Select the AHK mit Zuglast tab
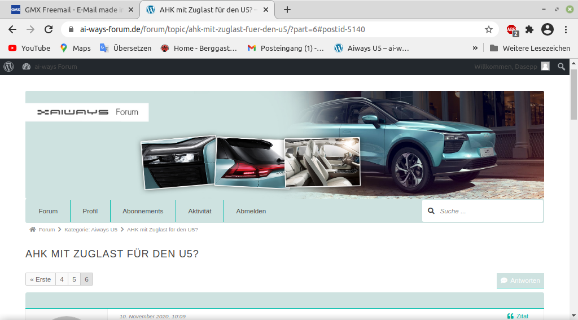This screenshot has height=320, width=578. 207,10
